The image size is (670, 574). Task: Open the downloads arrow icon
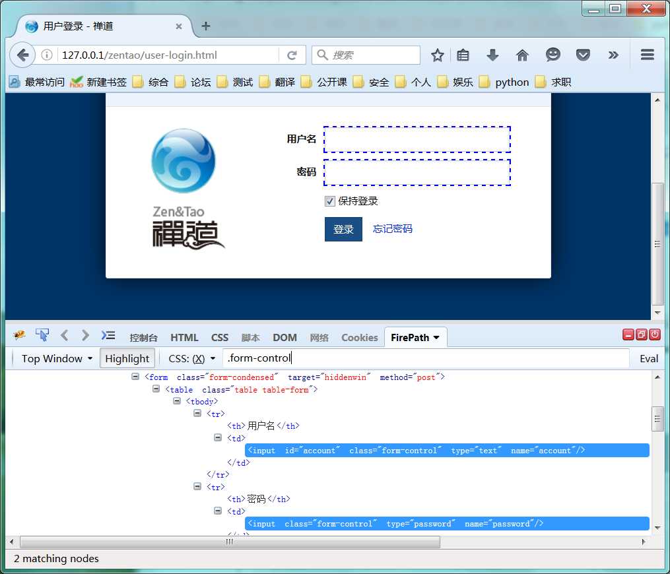point(492,55)
